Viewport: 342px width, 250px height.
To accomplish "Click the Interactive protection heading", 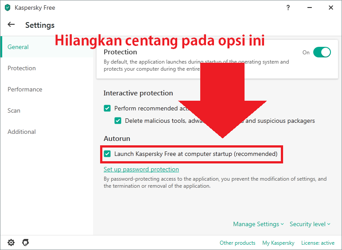I will click(138, 93).
